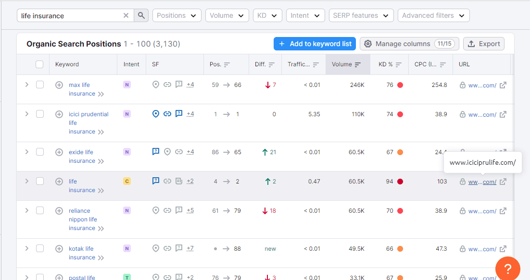The image size is (530, 280).
Task: Select the reliance nippon life insurance checkbox
Action: (40, 210)
